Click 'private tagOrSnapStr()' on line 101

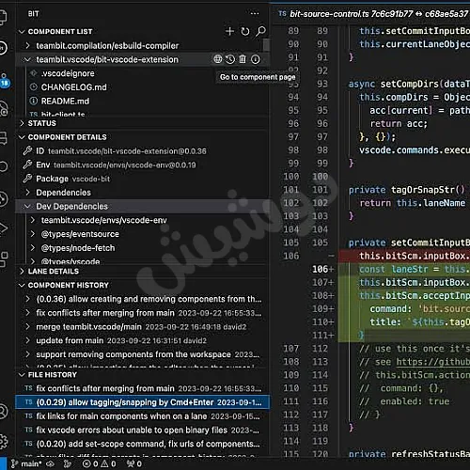tap(407, 190)
